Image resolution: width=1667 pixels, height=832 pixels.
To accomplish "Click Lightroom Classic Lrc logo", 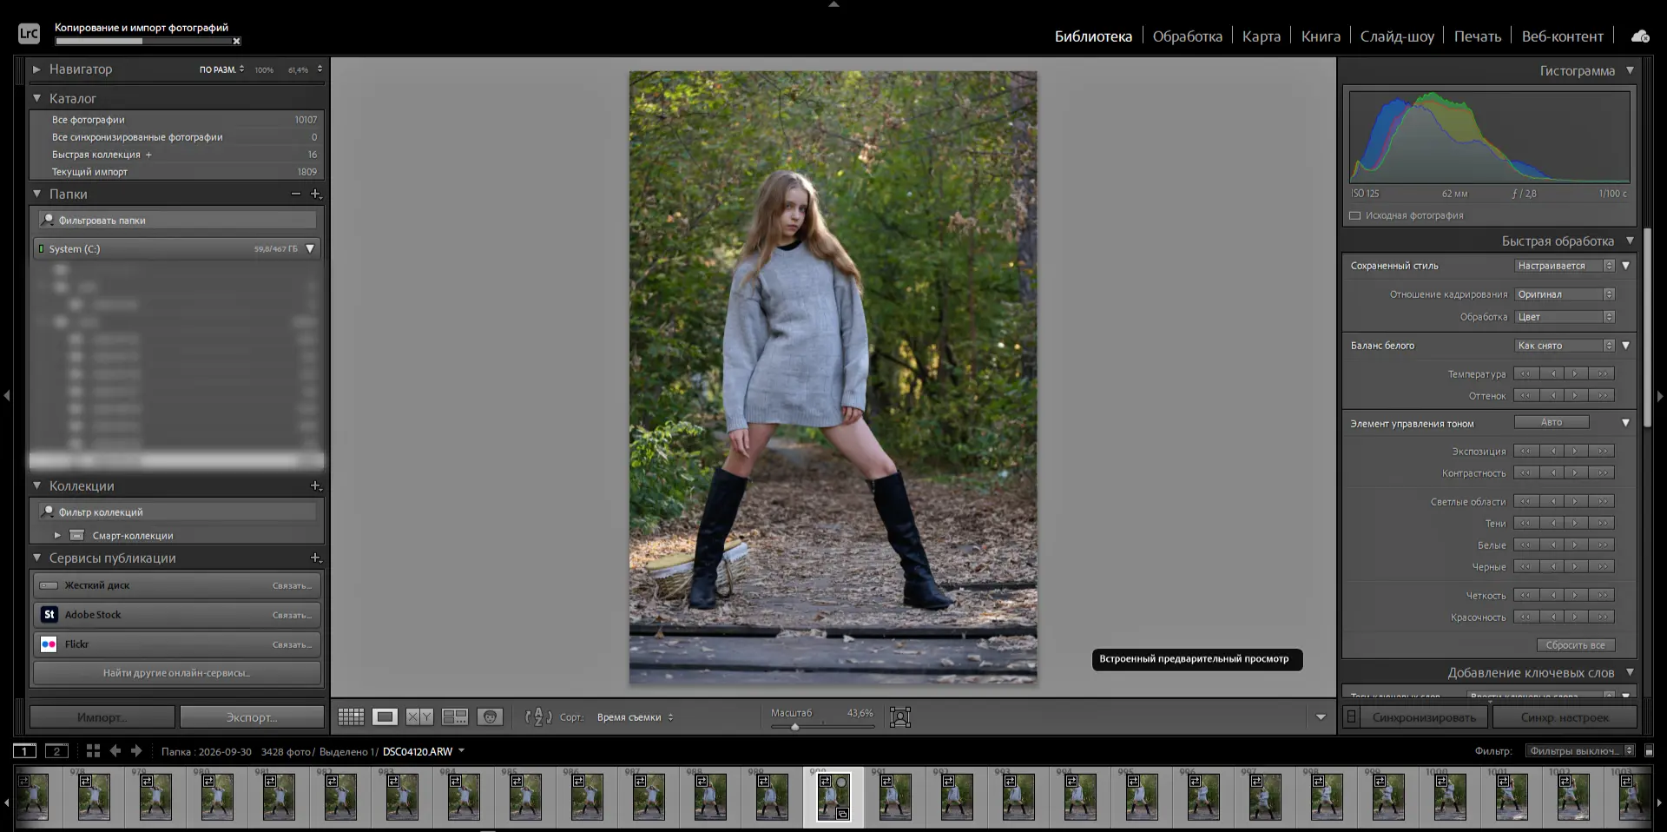I will coord(29,34).
